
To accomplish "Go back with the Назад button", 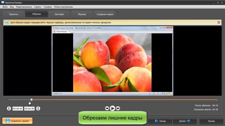I will point(160,121).
